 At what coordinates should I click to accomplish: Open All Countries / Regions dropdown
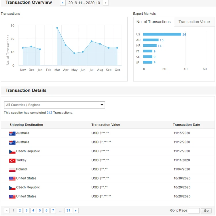(x=52, y=105)
